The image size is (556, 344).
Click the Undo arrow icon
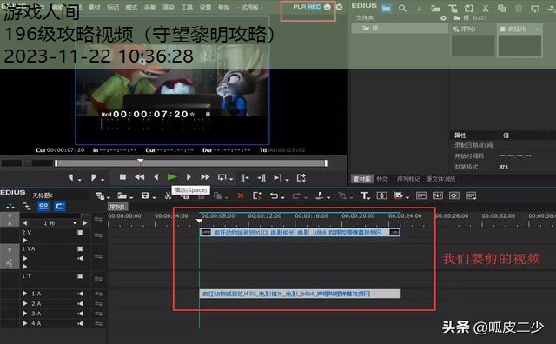tap(274, 195)
